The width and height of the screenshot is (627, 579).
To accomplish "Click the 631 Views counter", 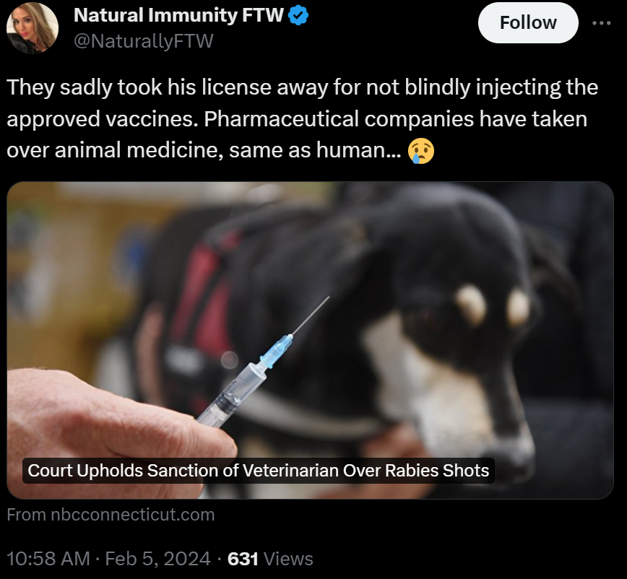I will (x=270, y=558).
